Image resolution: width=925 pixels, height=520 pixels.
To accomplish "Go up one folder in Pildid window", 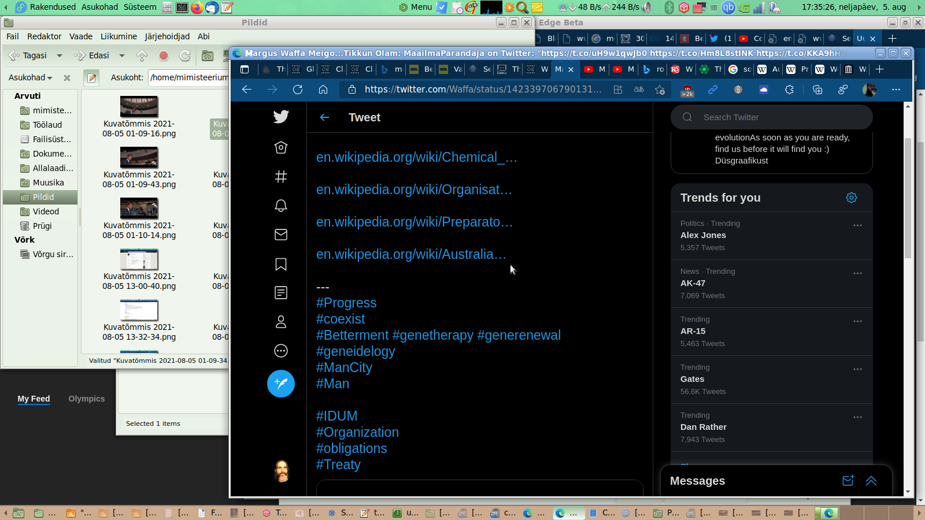I will pos(142,55).
